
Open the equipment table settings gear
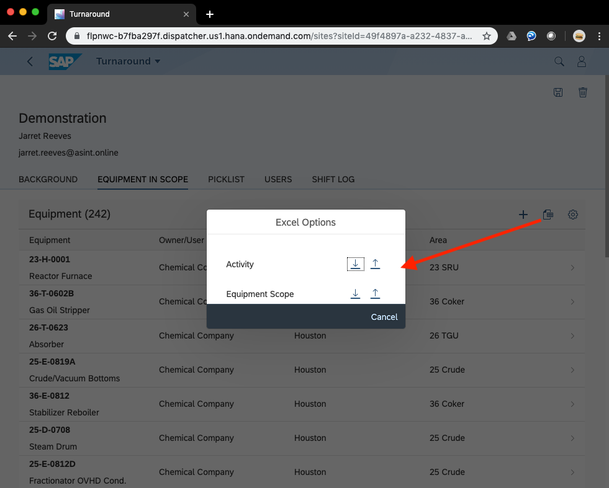(x=573, y=215)
